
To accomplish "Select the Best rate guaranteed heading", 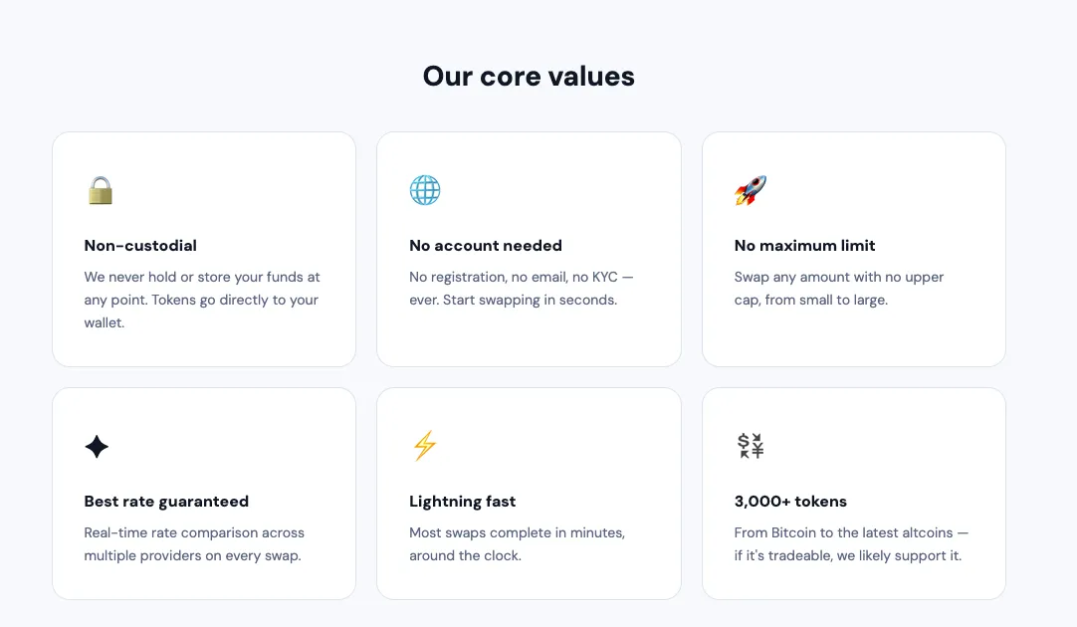I will [166, 502].
